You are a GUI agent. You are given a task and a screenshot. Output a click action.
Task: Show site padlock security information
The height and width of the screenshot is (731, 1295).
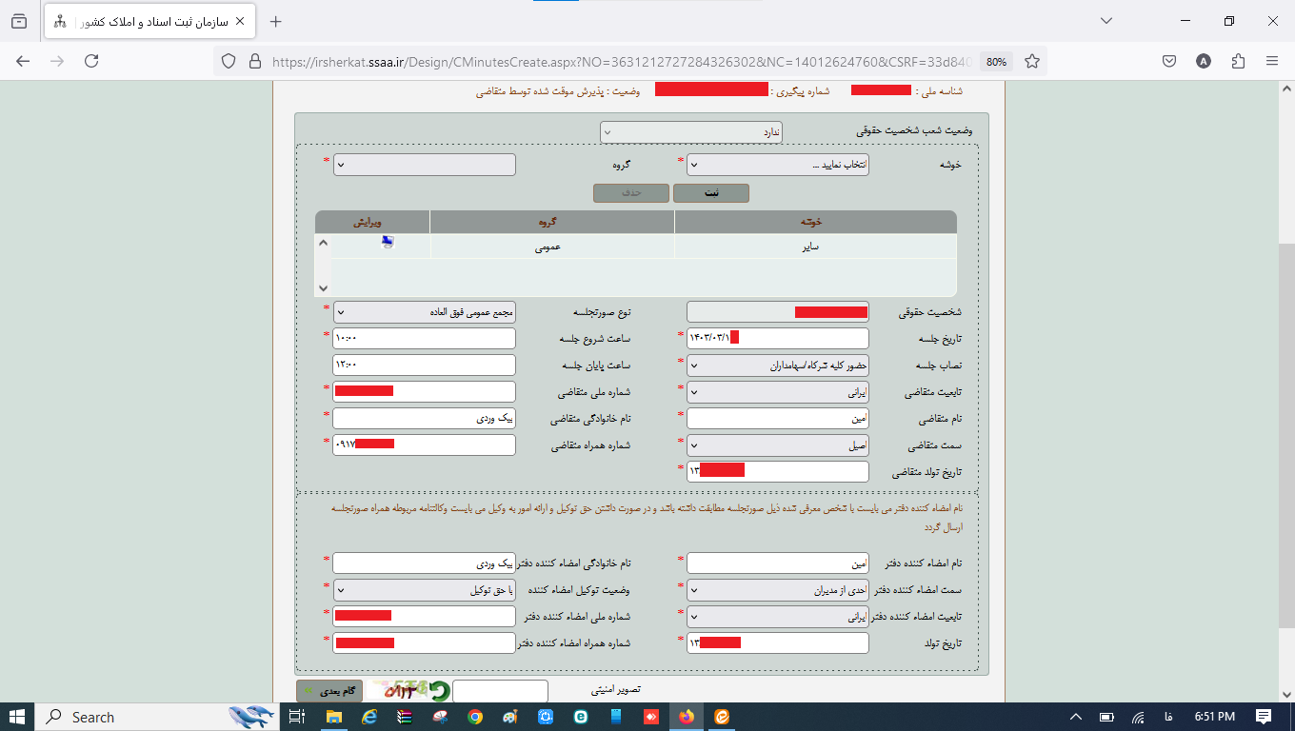(254, 61)
